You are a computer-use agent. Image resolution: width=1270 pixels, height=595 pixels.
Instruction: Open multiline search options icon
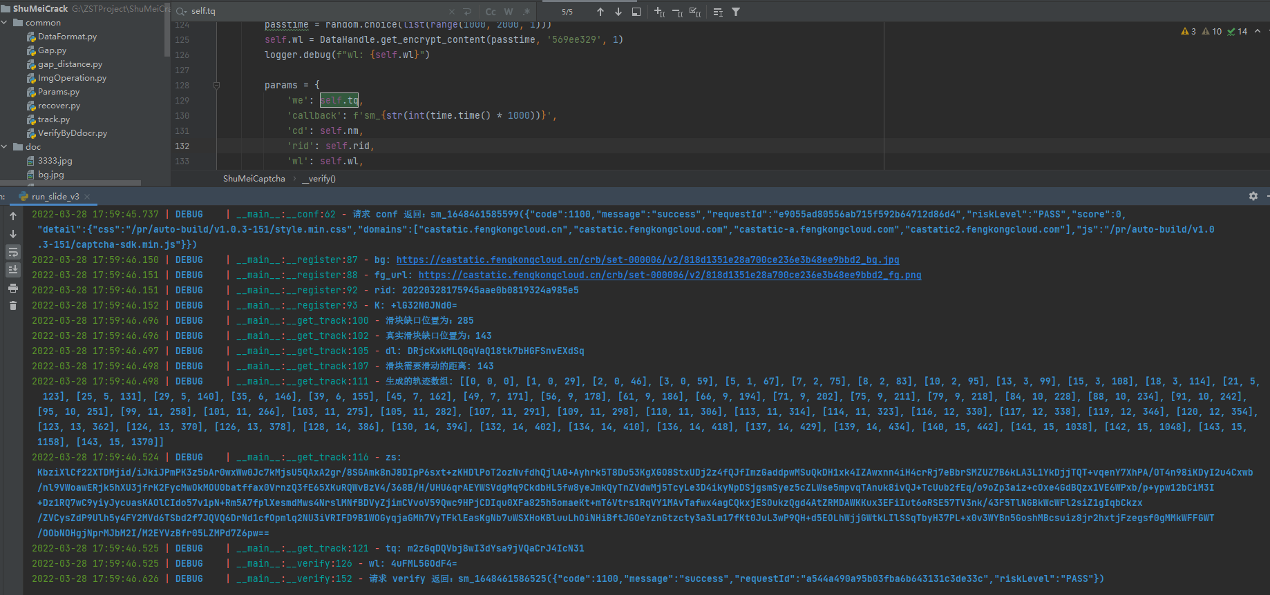coord(718,12)
